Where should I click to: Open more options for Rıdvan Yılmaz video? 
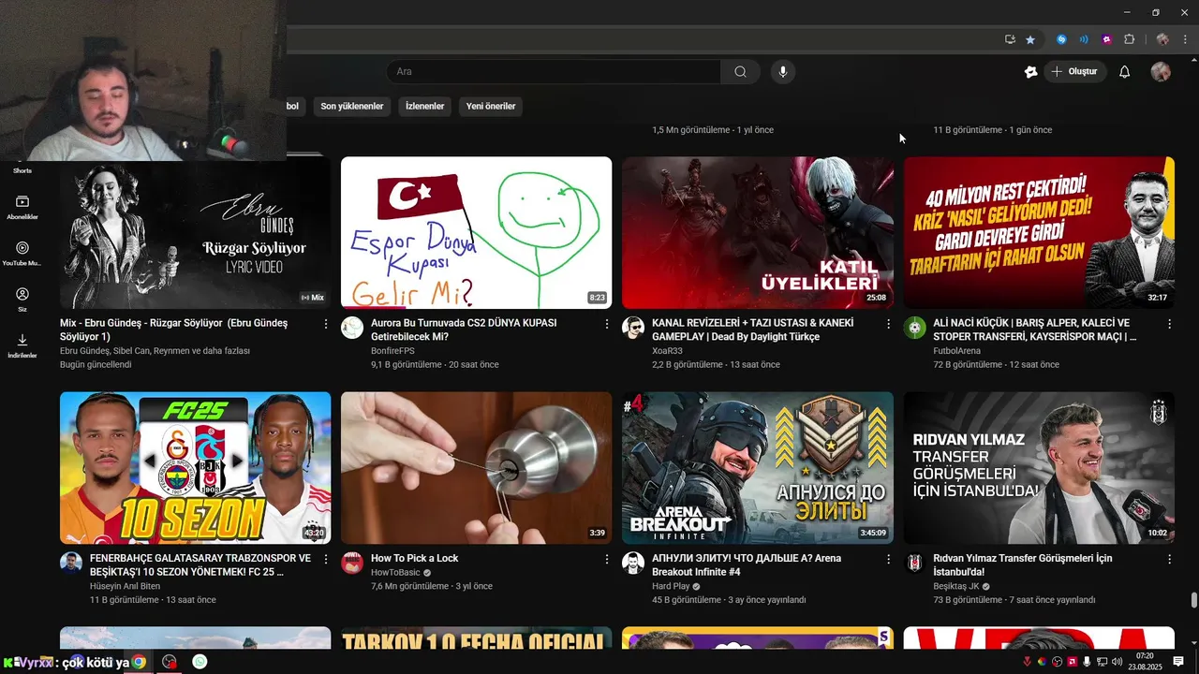point(1169,558)
